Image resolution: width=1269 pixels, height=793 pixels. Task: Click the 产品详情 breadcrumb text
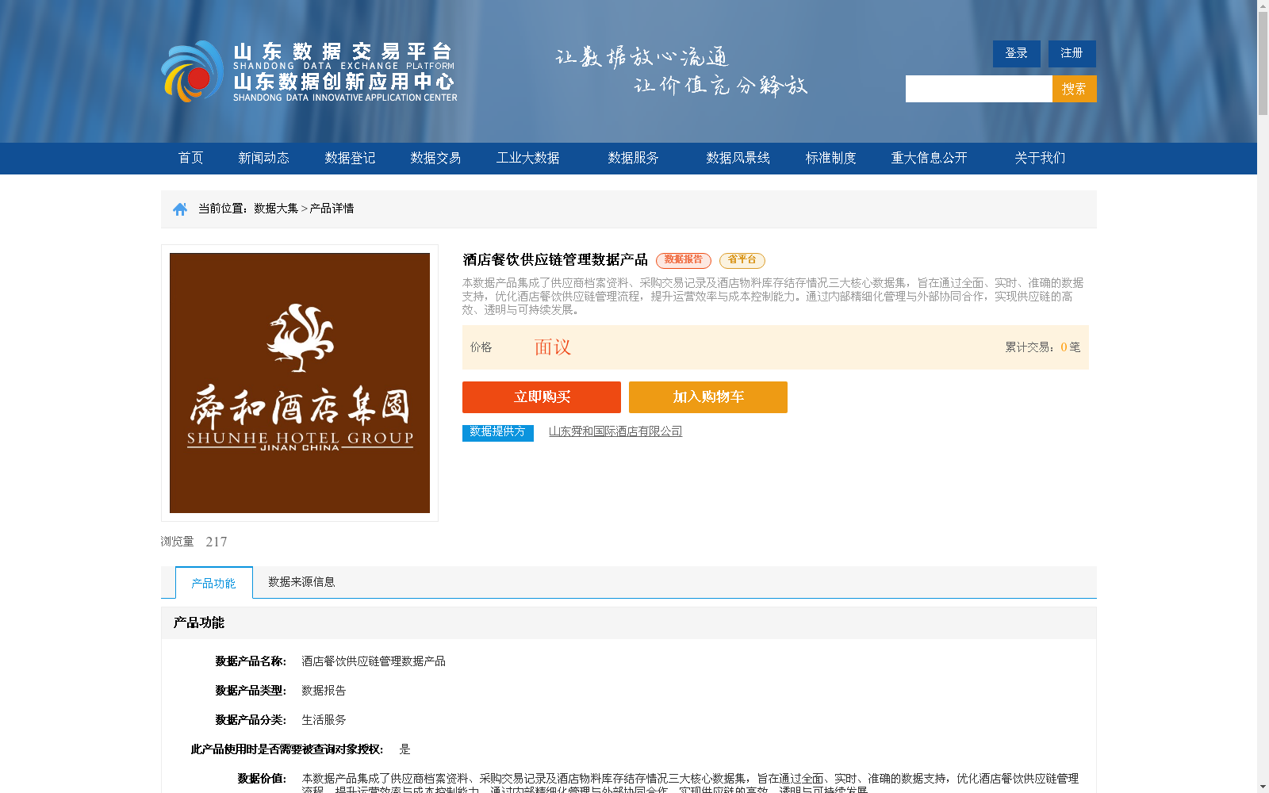point(332,209)
